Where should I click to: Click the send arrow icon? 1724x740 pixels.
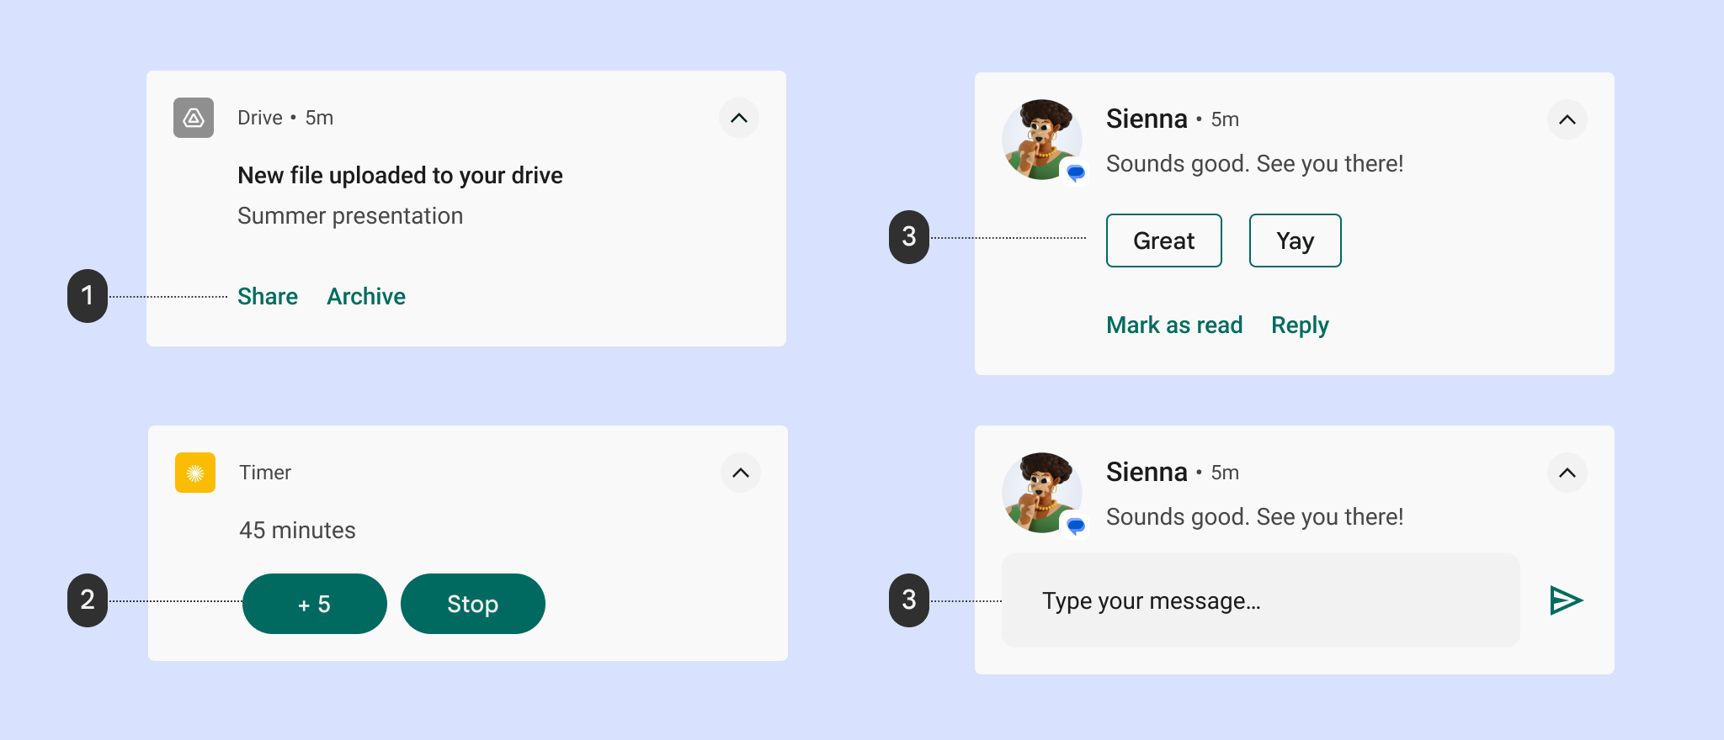point(1566,600)
